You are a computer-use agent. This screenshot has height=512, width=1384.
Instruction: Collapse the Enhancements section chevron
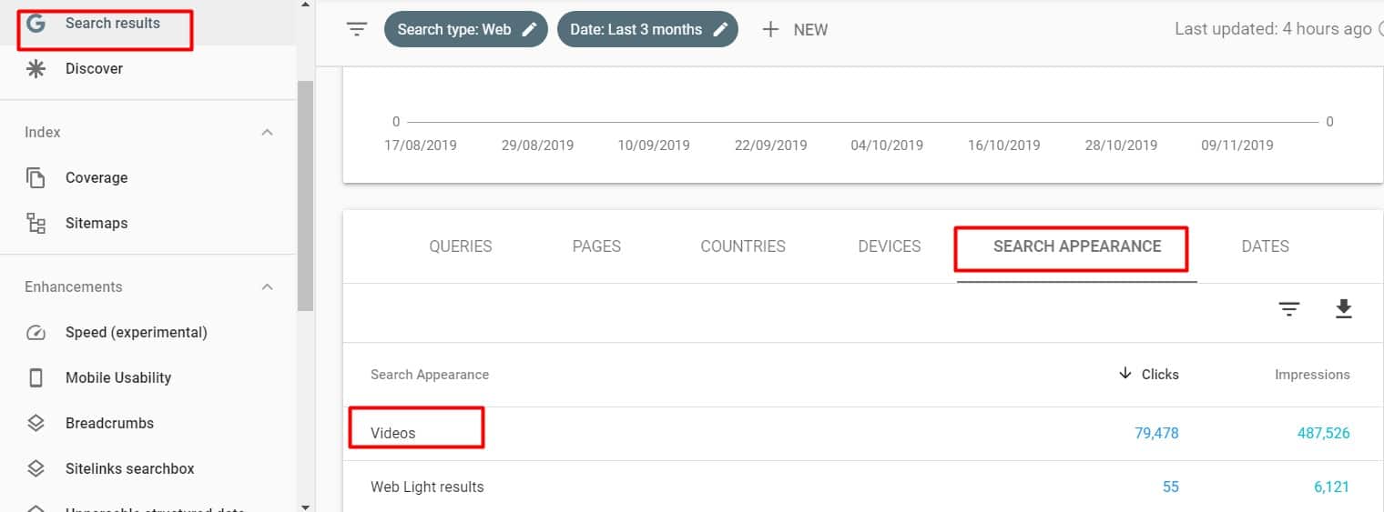[x=267, y=287]
